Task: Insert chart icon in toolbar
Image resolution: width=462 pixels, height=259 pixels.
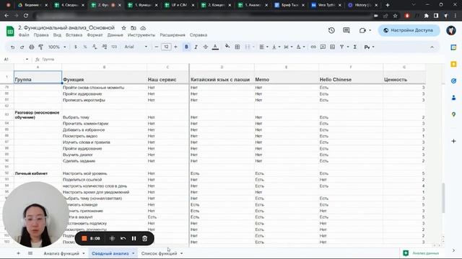Action: 332,47
